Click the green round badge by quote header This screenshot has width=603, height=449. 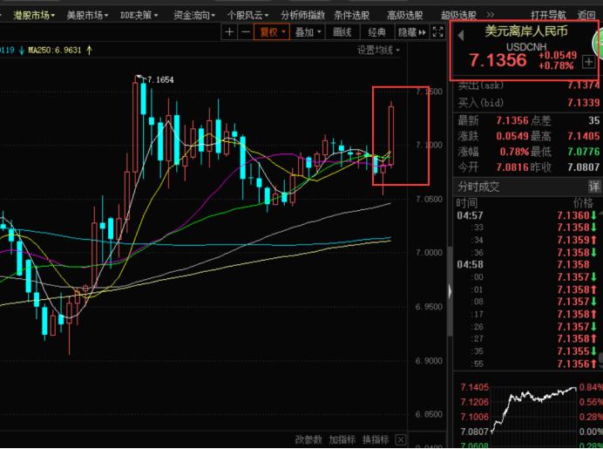coord(598,43)
